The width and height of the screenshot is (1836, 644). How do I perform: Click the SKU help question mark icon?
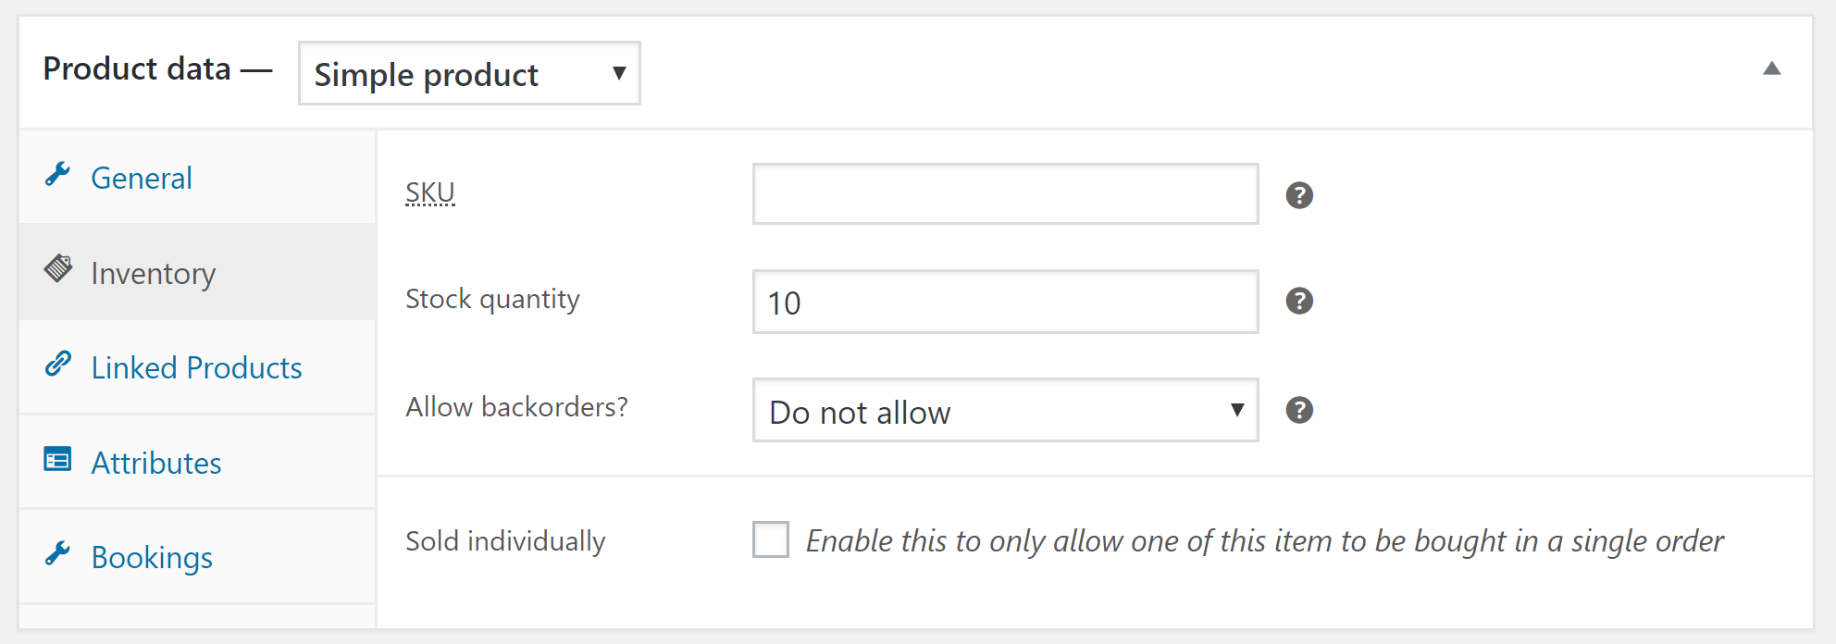pyautogui.click(x=1299, y=195)
